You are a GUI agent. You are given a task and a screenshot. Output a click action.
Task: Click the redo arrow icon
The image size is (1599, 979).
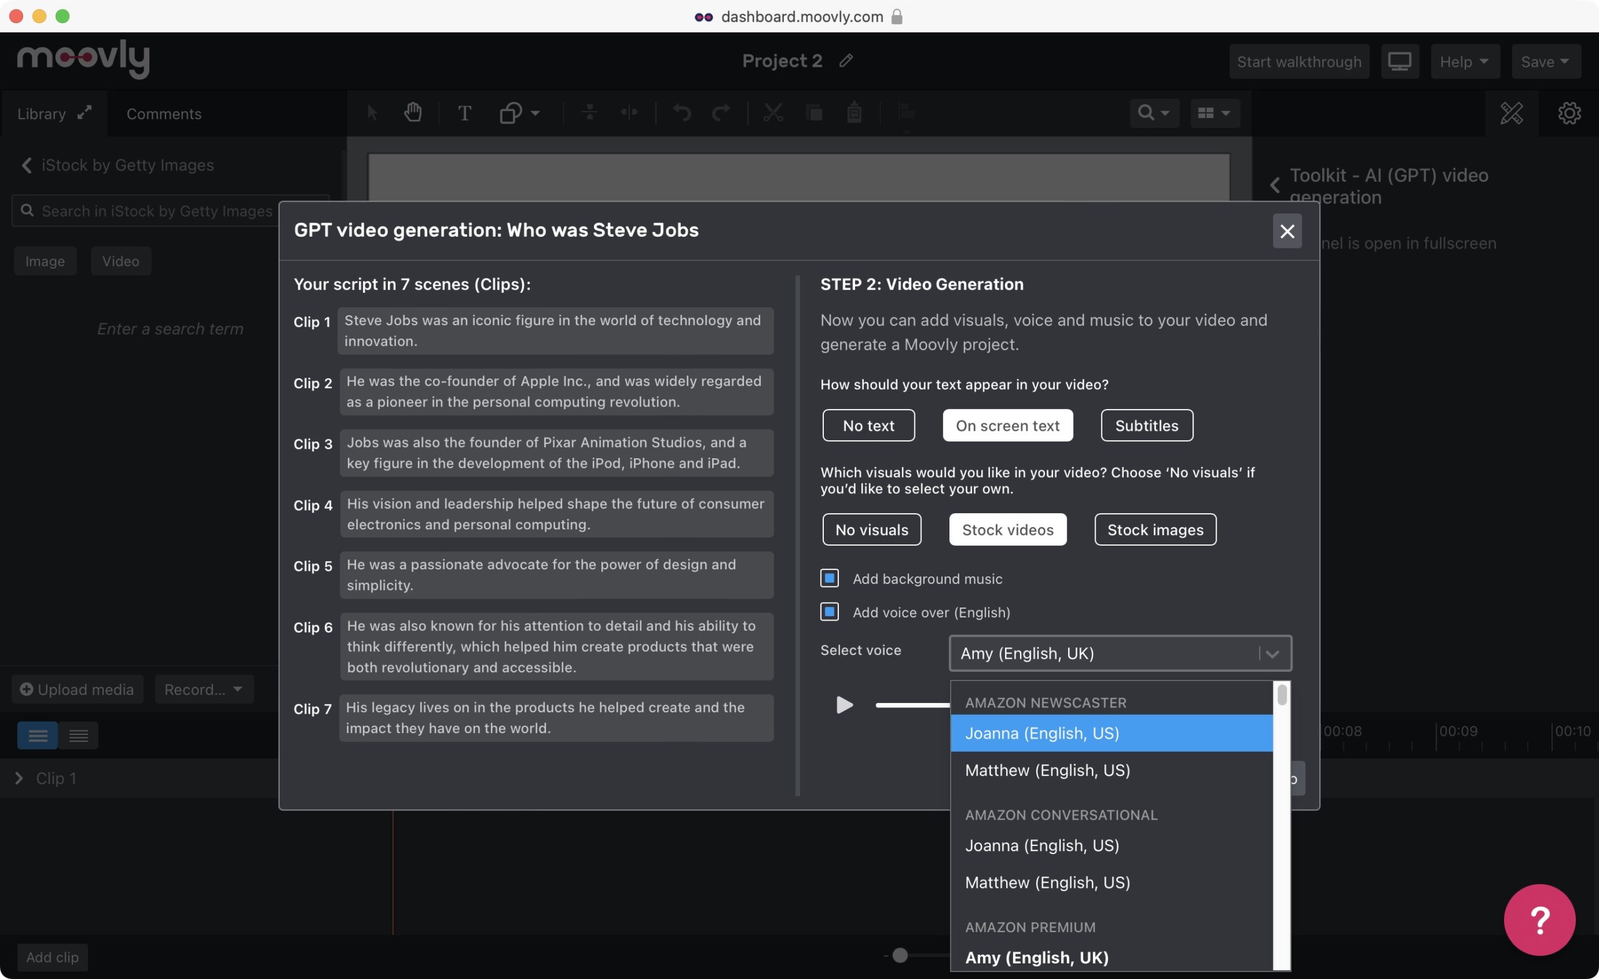721,114
